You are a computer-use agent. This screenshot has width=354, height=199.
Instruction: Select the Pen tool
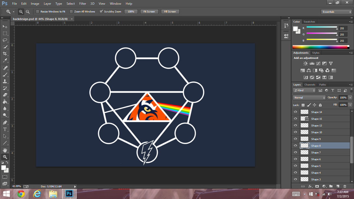(5, 122)
